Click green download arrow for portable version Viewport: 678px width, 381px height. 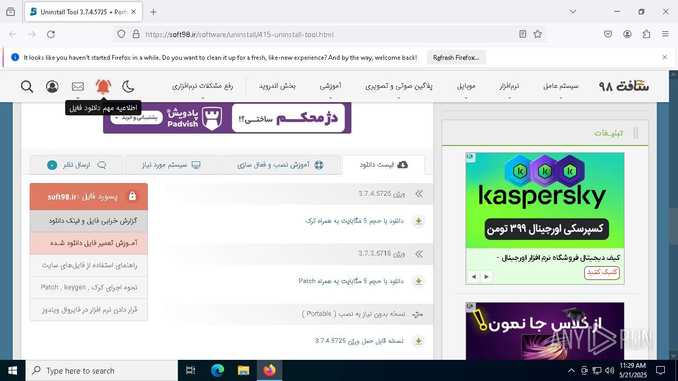418,341
